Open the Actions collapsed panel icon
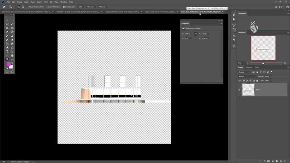Screen dimensions: 290x163 [x=234, y=19]
